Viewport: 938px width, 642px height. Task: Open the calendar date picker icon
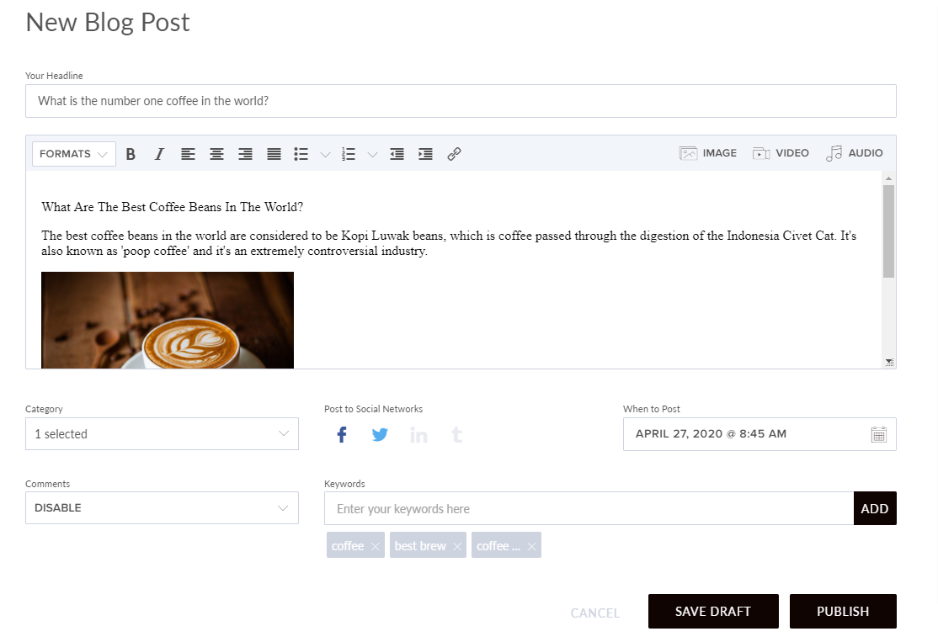point(878,434)
